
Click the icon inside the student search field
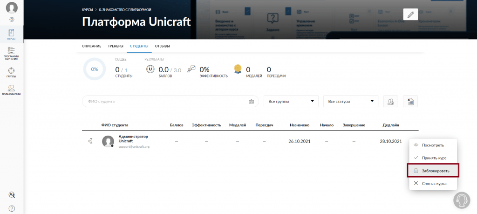(x=251, y=101)
